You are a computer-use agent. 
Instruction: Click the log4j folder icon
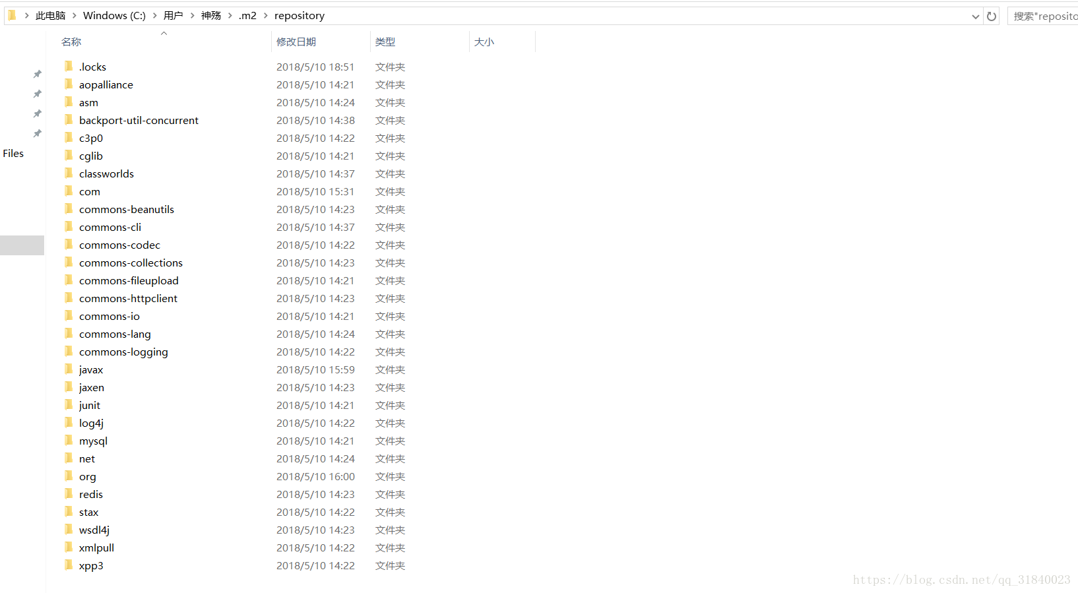(x=69, y=422)
